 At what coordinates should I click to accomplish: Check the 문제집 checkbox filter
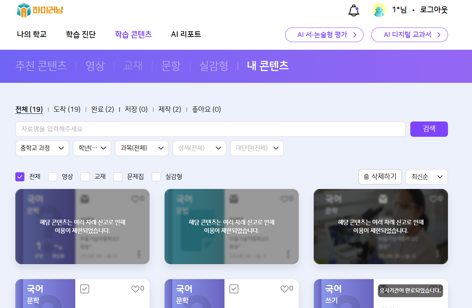point(118,177)
